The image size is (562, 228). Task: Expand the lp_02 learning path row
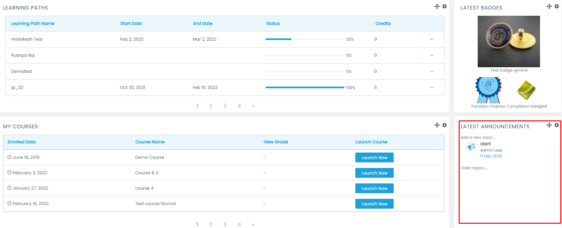click(x=432, y=88)
